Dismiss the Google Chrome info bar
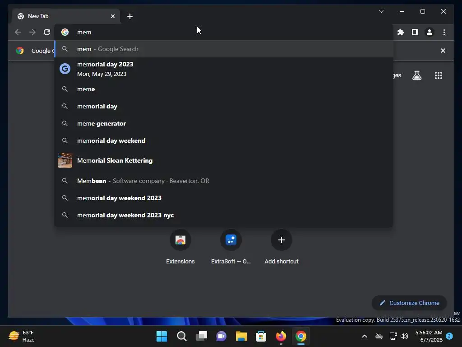462x347 pixels. coord(443,51)
